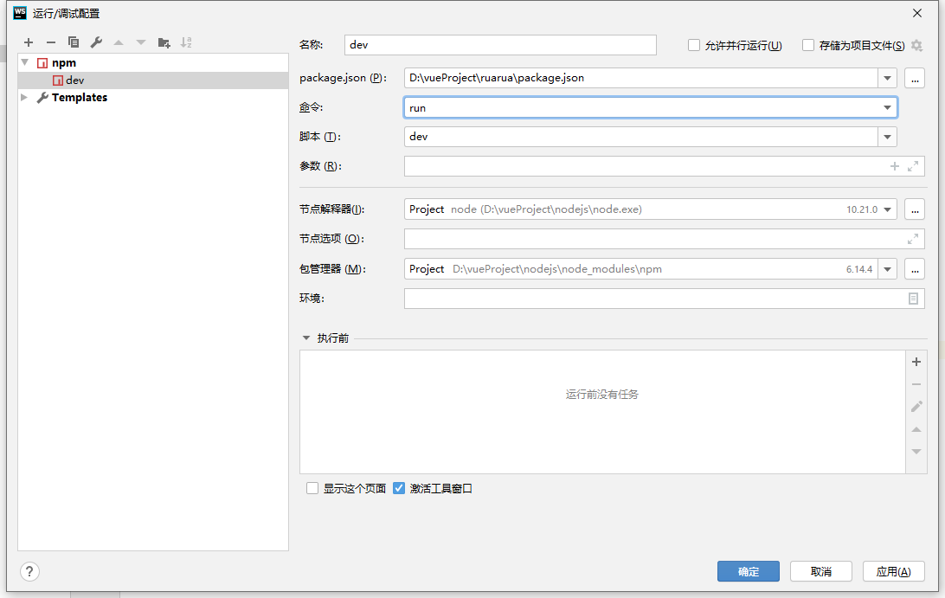Disable 激活工具窗口 checkbox
Image resolution: width=945 pixels, height=598 pixels.
(398, 488)
